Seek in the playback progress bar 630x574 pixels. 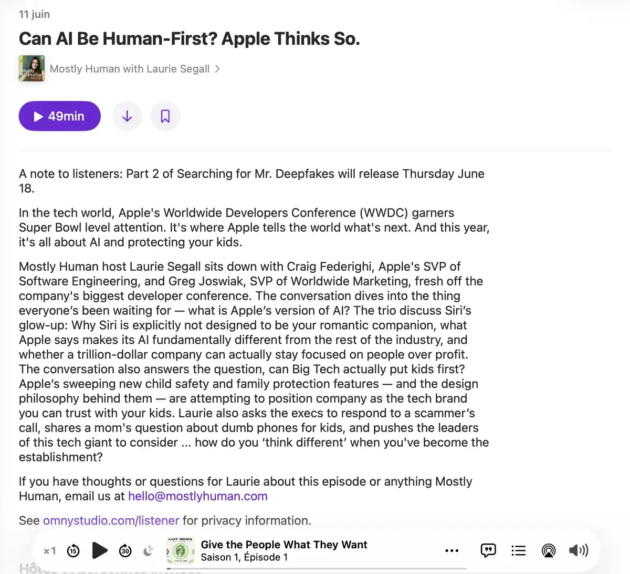[317, 569]
